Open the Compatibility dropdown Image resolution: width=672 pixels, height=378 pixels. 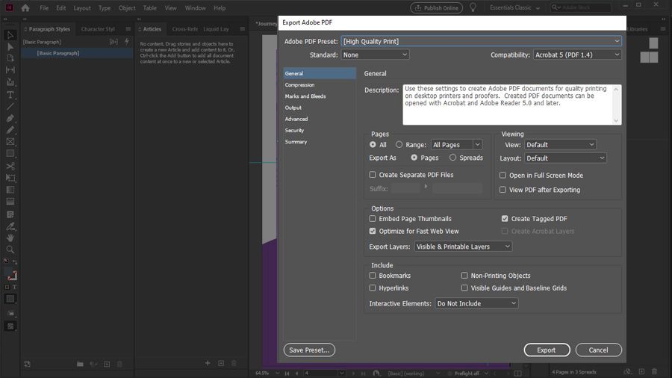pos(577,55)
